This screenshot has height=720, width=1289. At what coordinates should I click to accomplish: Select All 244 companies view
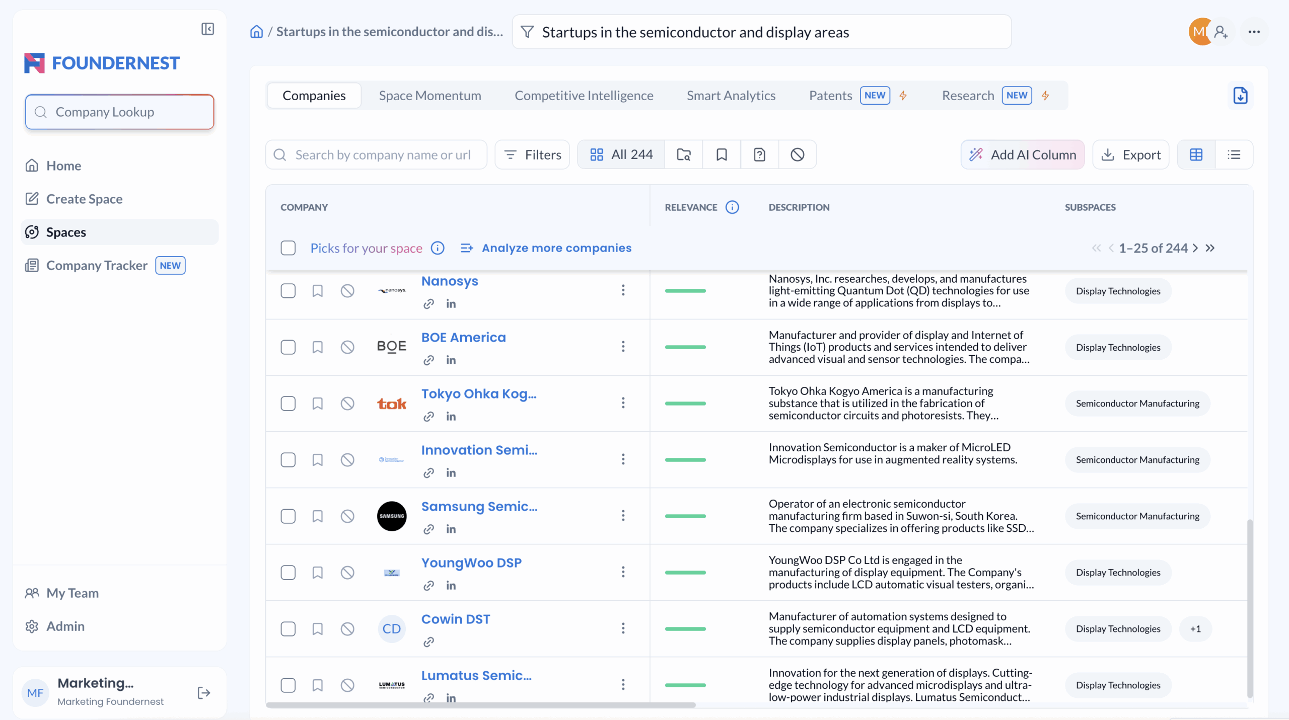(x=621, y=154)
